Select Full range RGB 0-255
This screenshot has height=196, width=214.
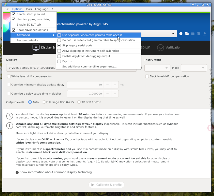pos(44,102)
